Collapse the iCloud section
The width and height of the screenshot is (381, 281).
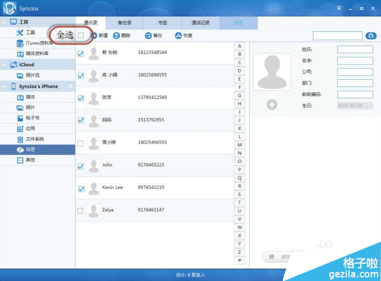(4, 65)
